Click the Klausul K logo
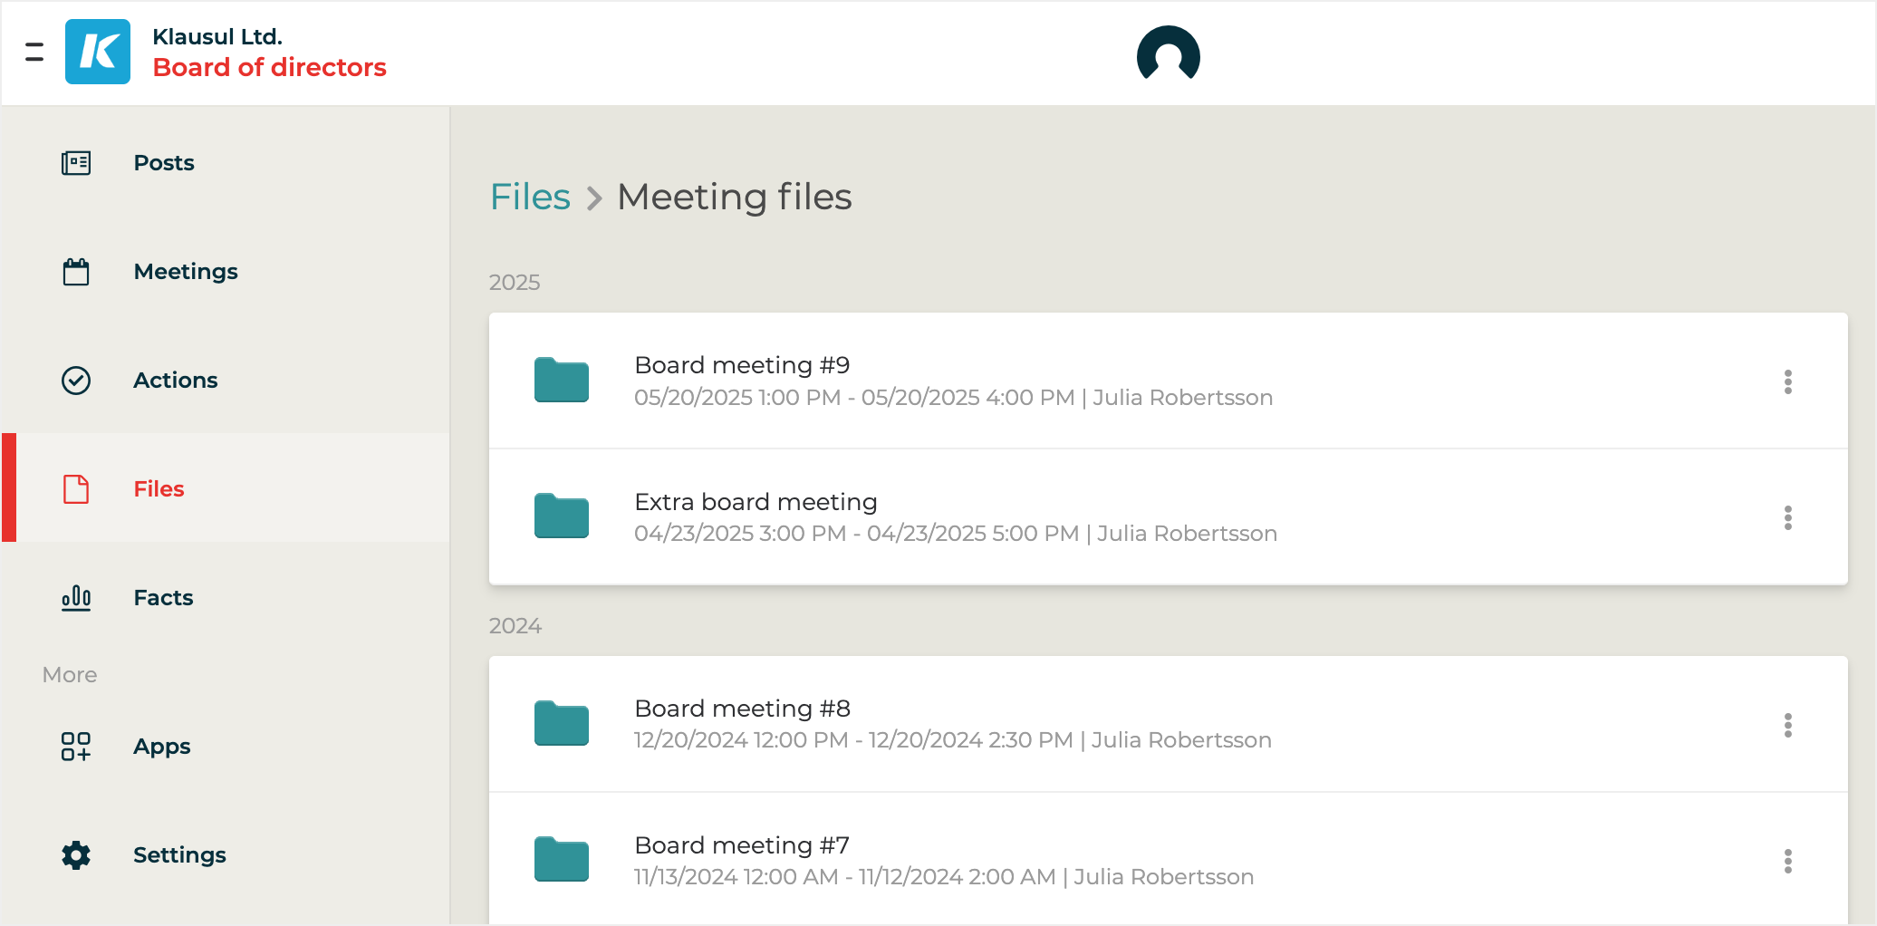1877x926 pixels. 98,52
